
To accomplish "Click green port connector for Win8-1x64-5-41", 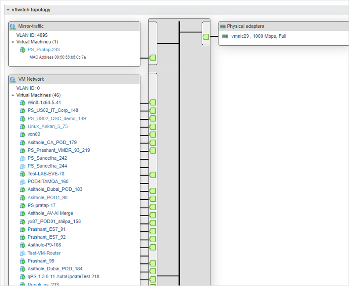I will pos(153,103).
